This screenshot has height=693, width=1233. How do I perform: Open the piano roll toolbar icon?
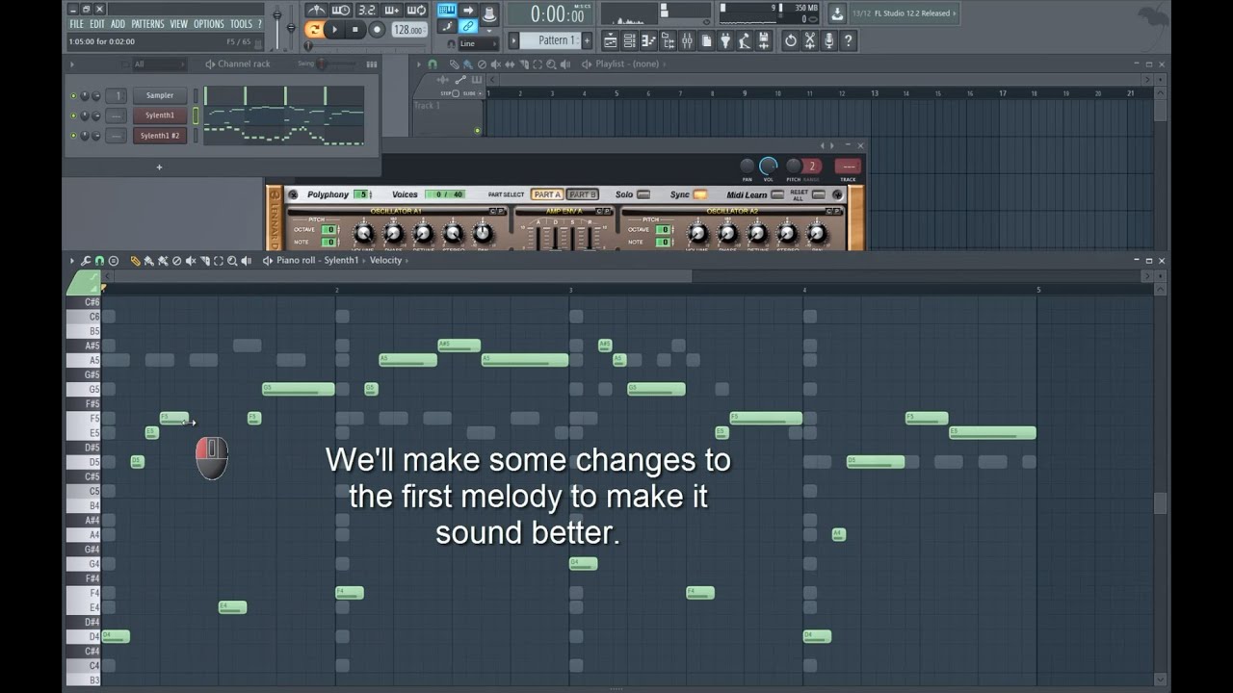coord(648,40)
